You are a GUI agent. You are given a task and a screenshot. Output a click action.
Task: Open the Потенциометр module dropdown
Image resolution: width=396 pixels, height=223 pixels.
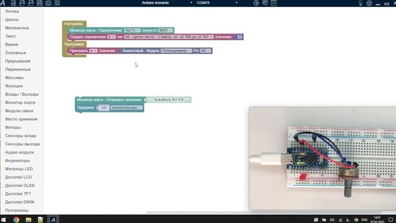[x=176, y=51]
